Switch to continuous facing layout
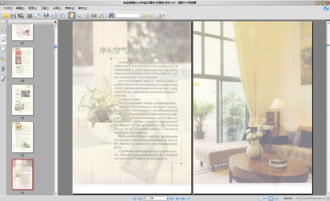This screenshot has height=201, width=330. (277, 198)
